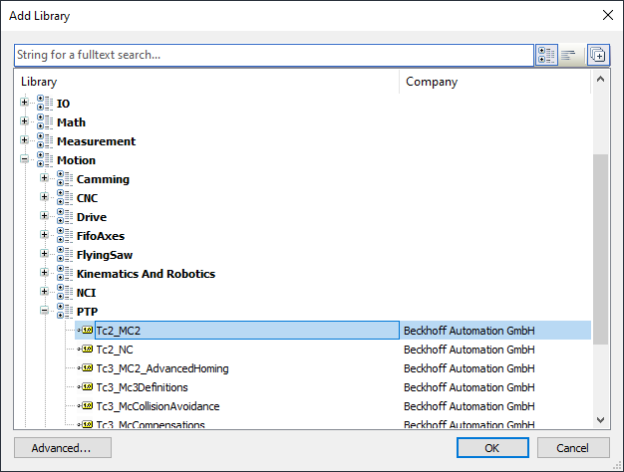
Task: Click Beckhoff company cell for Tc3_Mc3Definitions
Action: coord(468,387)
